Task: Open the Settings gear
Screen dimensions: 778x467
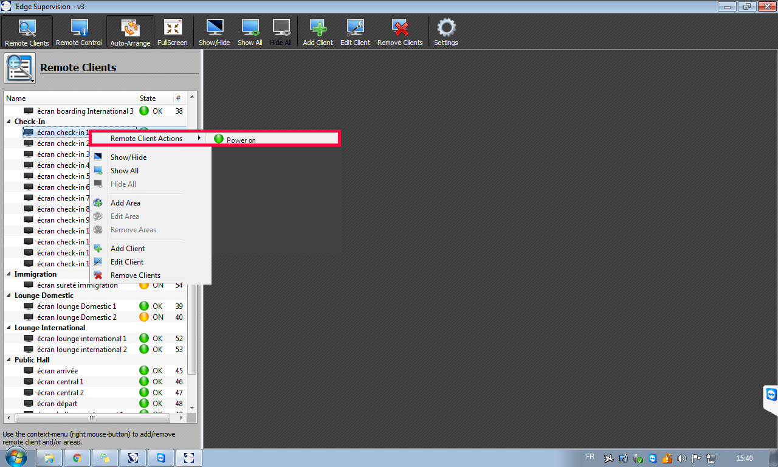Action: (446, 32)
